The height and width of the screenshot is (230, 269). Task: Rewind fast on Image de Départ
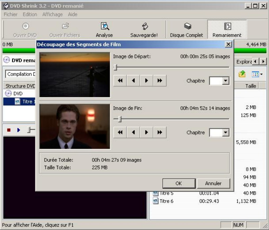click(x=120, y=80)
